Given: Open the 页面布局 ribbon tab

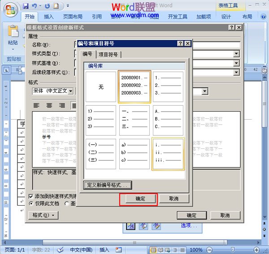Looking at the screenshot, I should [x=73, y=17].
